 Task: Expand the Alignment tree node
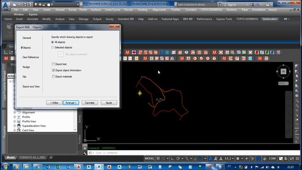pyautogui.click(x=15, y=112)
